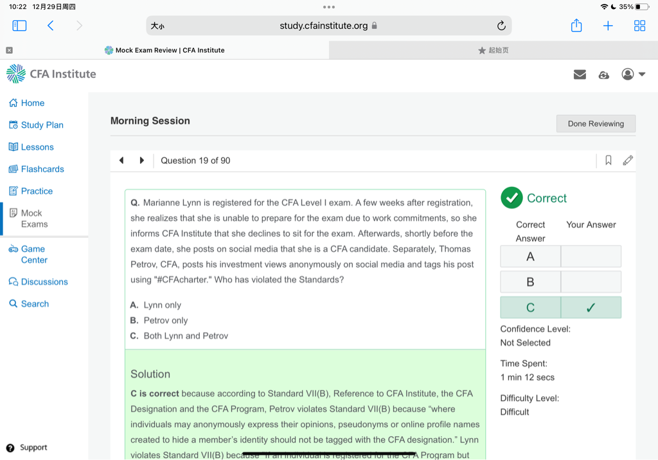Viewport: 658px width, 460px height.
Task: Go to next question arrow
Action: (x=142, y=161)
